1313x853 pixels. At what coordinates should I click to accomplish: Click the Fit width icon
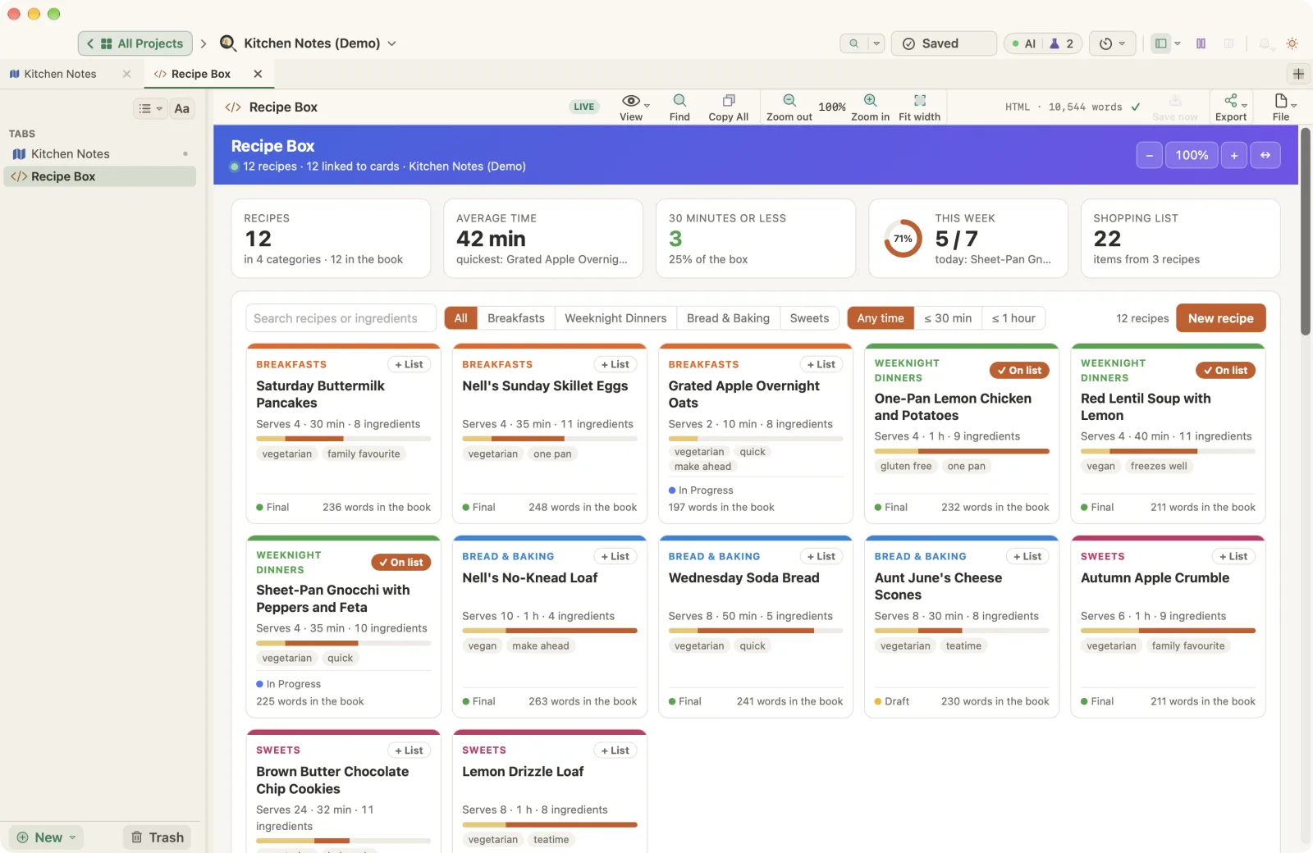tap(920, 100)
